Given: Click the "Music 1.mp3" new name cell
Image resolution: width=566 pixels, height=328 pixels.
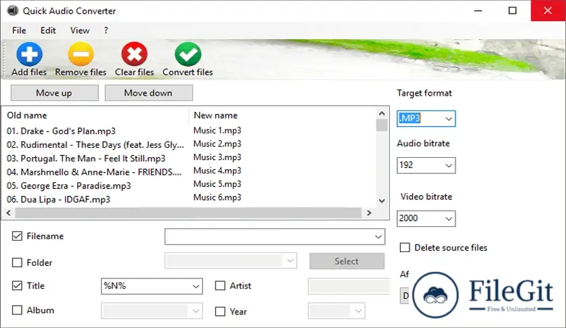Looking at the screenshot, I should click(x=217, y=130).
